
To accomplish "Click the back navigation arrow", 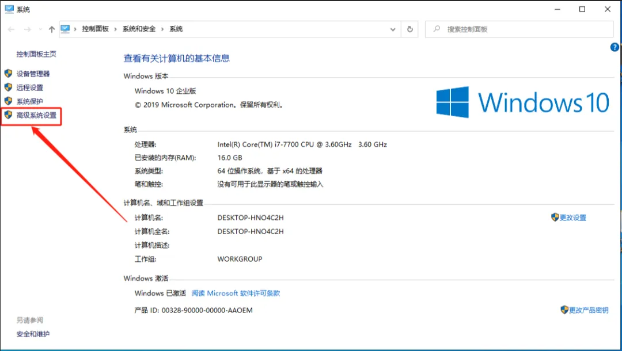I will 11,29.
